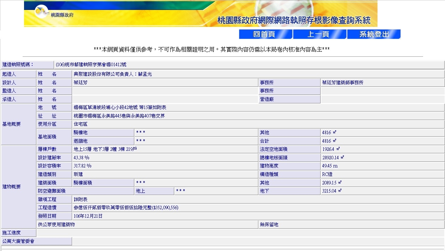
Task: Click the 建造執照號碼 label
Action: [x=27, y=65]
